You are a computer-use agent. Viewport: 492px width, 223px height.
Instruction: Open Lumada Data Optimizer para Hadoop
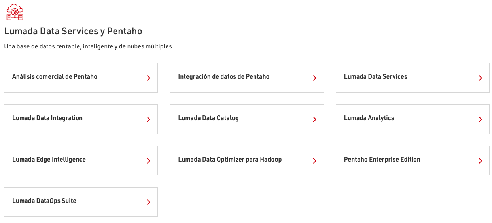(x=230, y=160)
